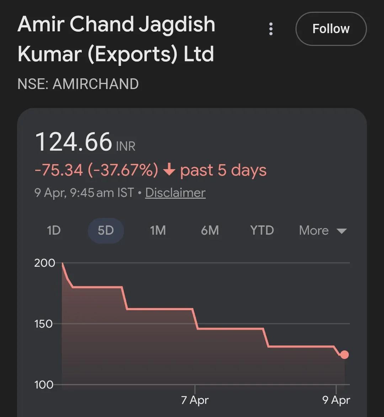Select the 5D time range tab
384x417 pixels.
click(106, 230)
